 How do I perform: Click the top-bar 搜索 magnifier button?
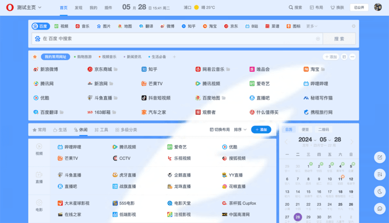tap(295, 7)
